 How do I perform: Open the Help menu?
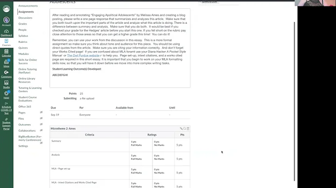7,95
